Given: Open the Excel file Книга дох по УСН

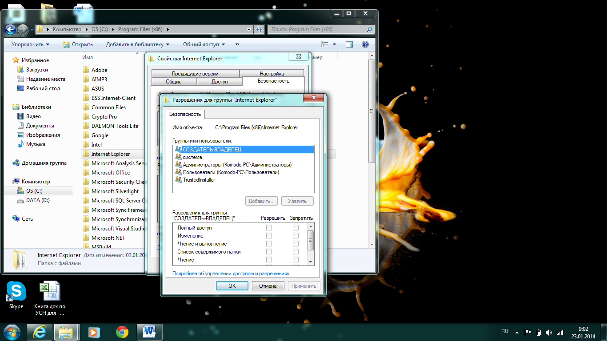Looking at the screenshot, I should pos(50,298).
